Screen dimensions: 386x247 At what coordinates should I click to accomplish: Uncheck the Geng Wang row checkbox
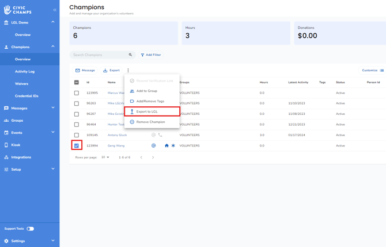click(x=77, y=145)
